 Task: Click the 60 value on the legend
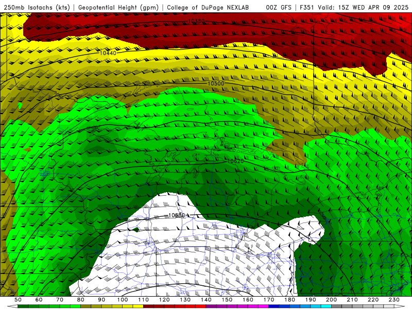39,300
